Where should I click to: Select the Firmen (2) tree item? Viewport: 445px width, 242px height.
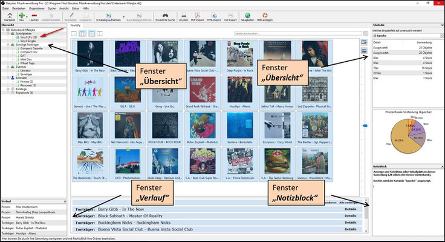[27, 82]
